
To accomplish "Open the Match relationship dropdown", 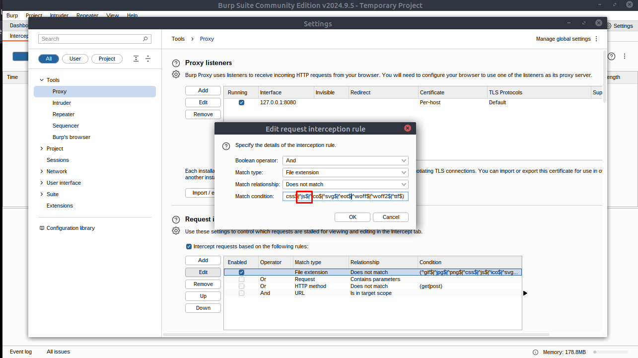I will pos(345,184).
